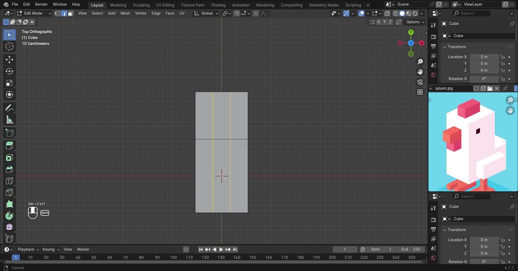
Task: Open Tool properties tab in upper panel
Action: [x=433, y=25]
